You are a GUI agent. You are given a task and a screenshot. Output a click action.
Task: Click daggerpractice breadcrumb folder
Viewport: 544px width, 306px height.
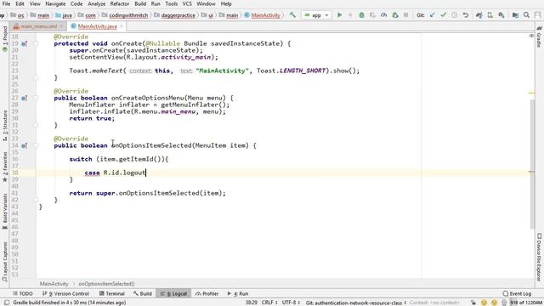[178, 15]
